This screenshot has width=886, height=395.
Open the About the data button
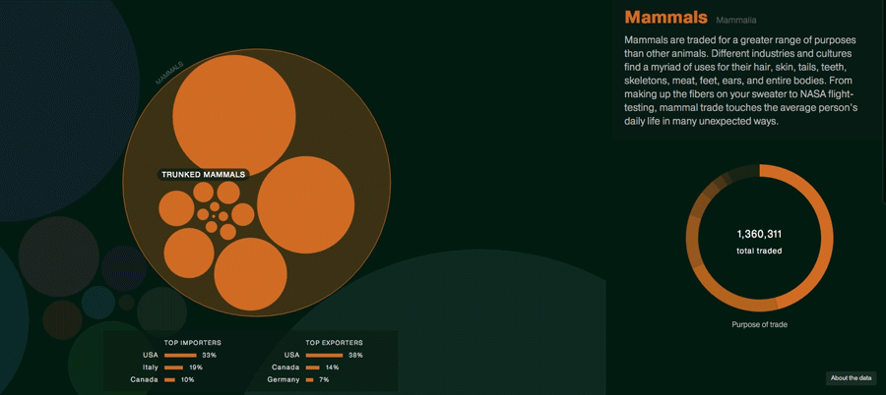pyautogui.click(x=851, y=378)
